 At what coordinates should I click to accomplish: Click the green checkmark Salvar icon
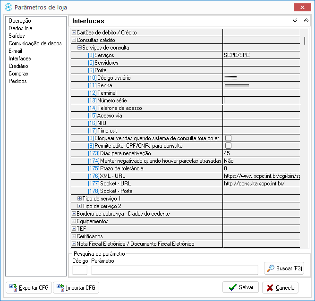pos(233,288)
